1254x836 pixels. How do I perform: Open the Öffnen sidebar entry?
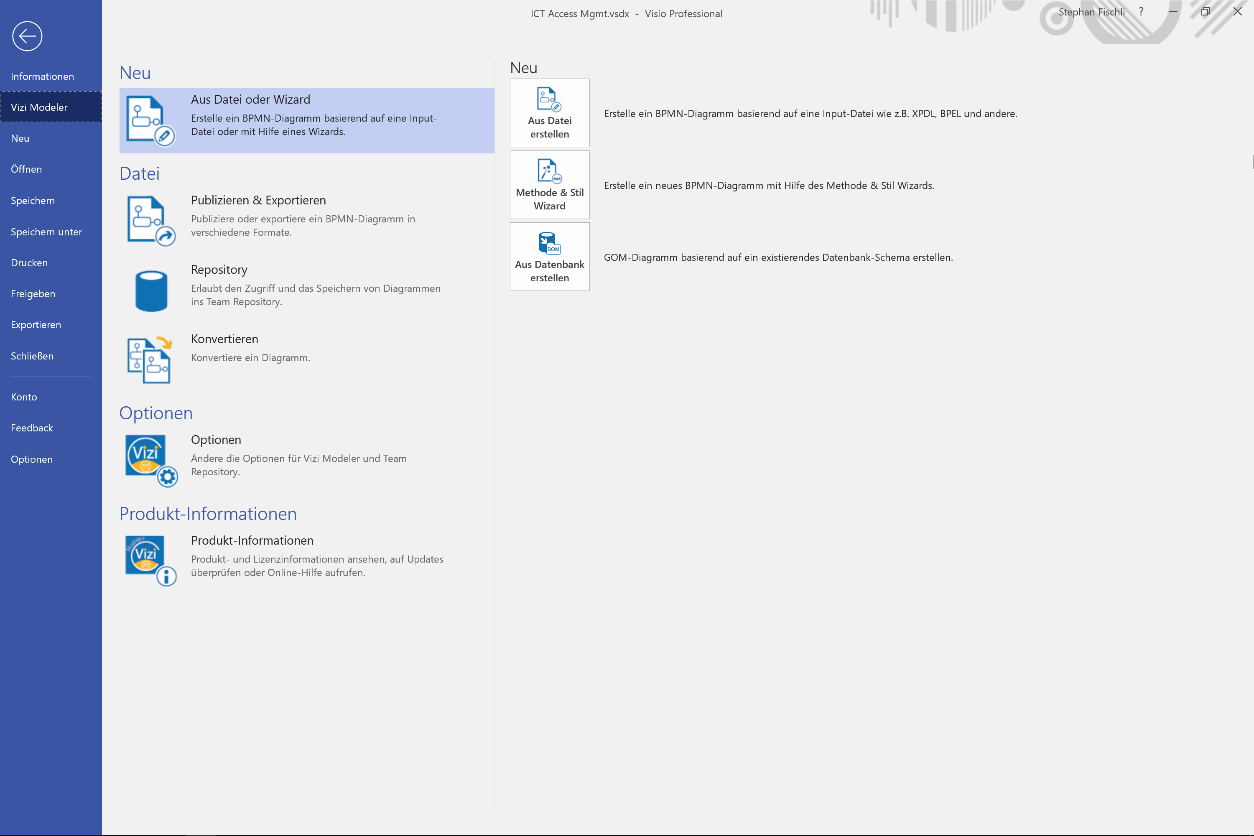51,169
